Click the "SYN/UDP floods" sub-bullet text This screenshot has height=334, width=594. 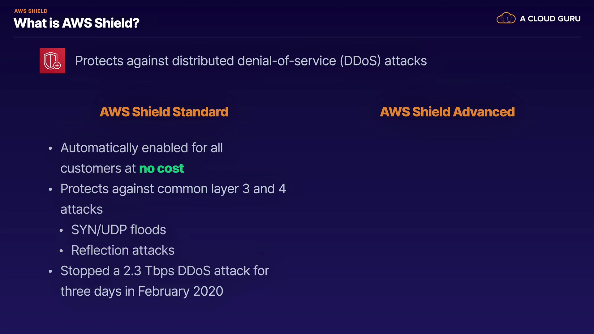point(118,230)
